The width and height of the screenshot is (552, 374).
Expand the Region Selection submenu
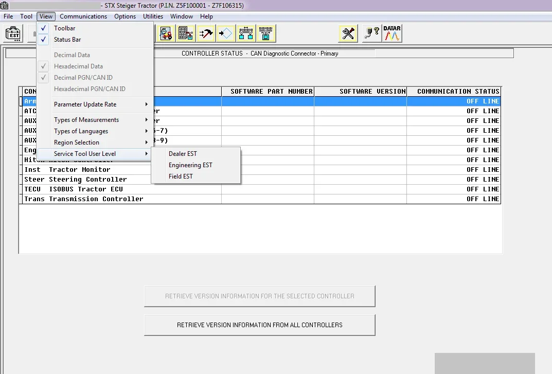point(76,142)
